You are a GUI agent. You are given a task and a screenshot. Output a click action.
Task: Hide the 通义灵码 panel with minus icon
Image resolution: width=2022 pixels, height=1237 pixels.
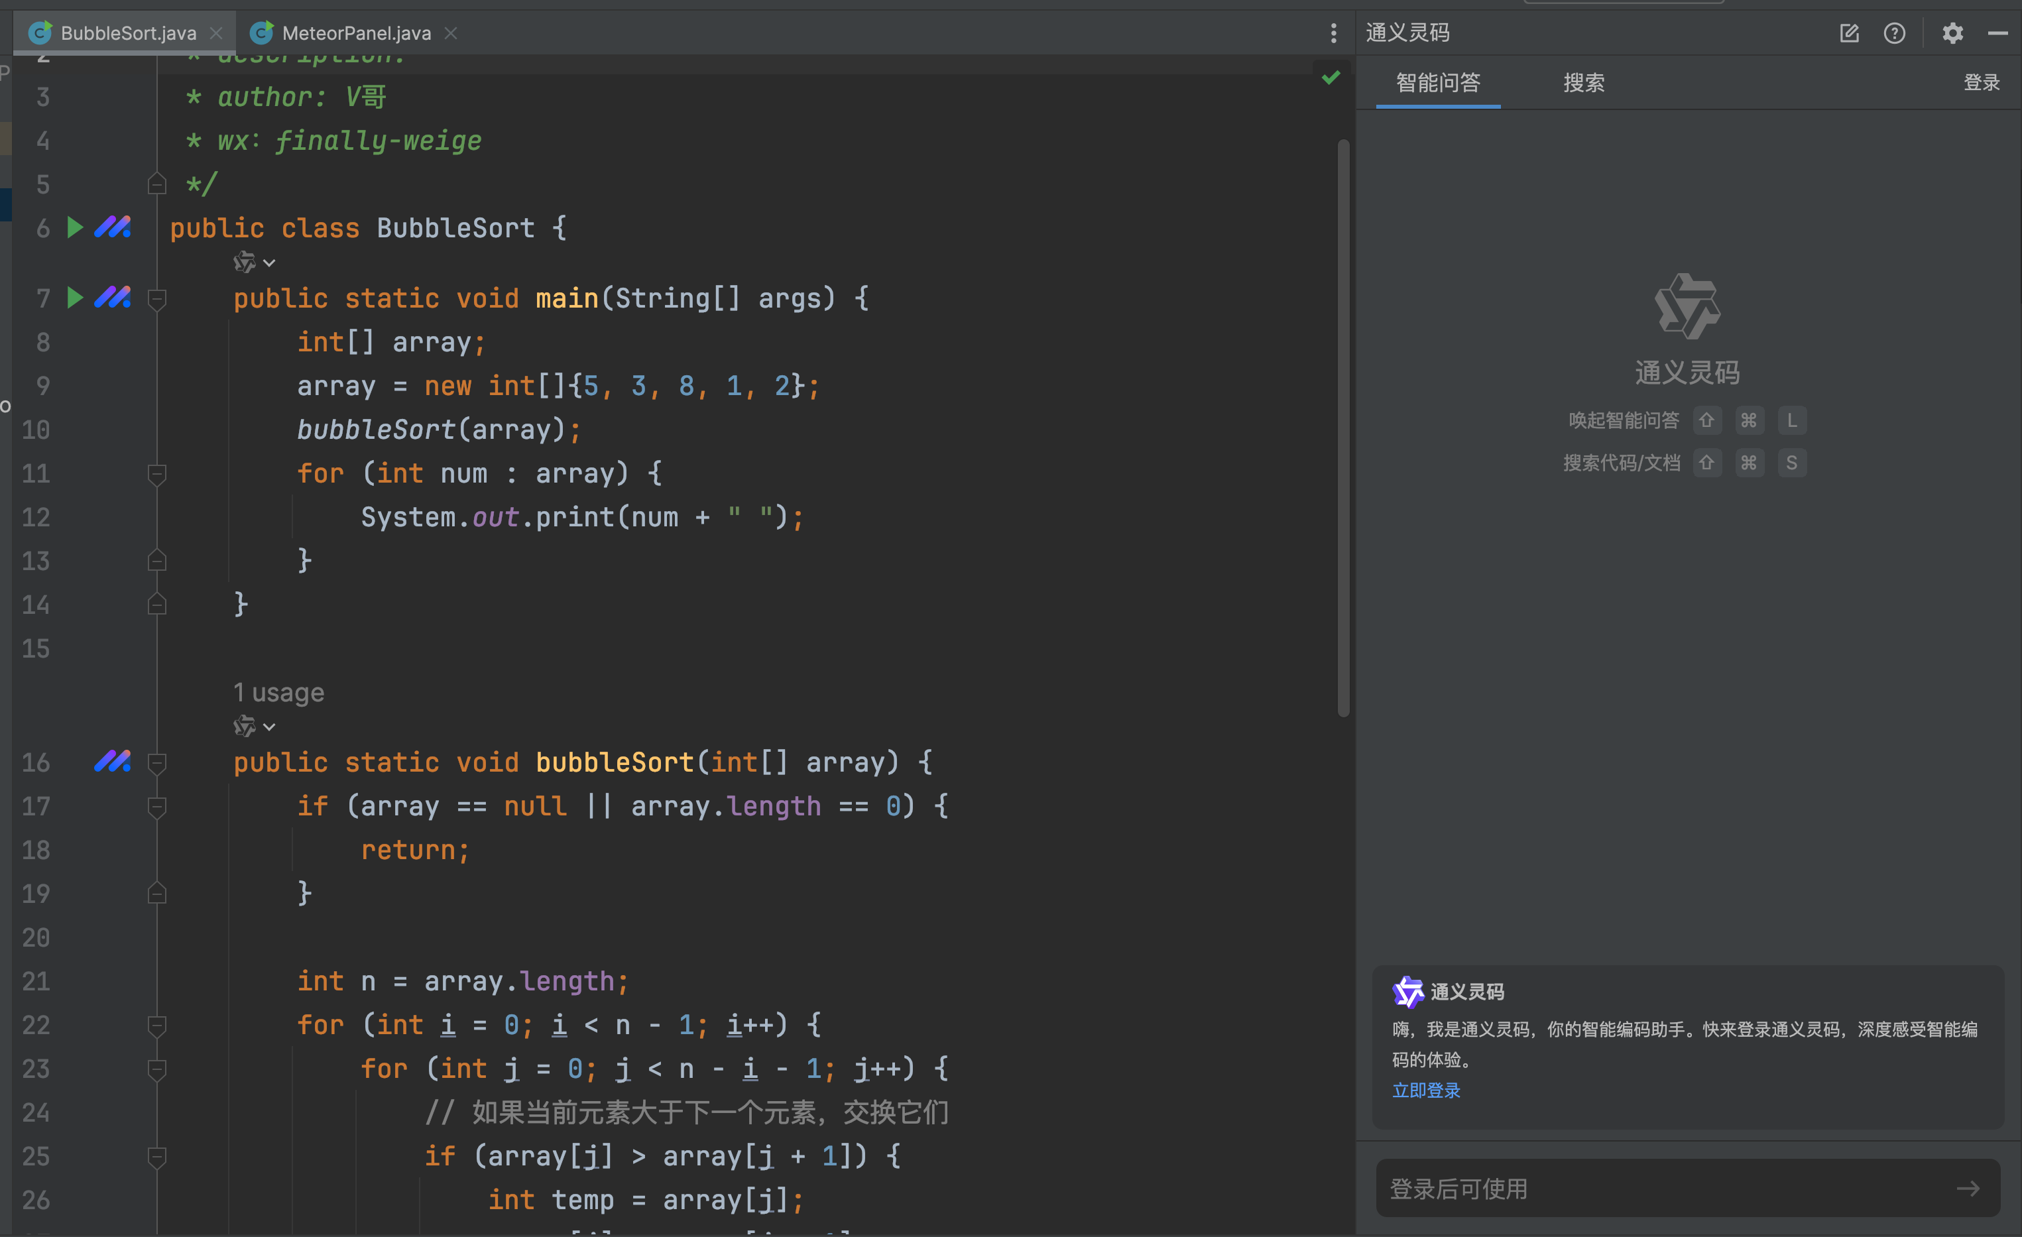pyautogui.click(x=1997, y=33)
